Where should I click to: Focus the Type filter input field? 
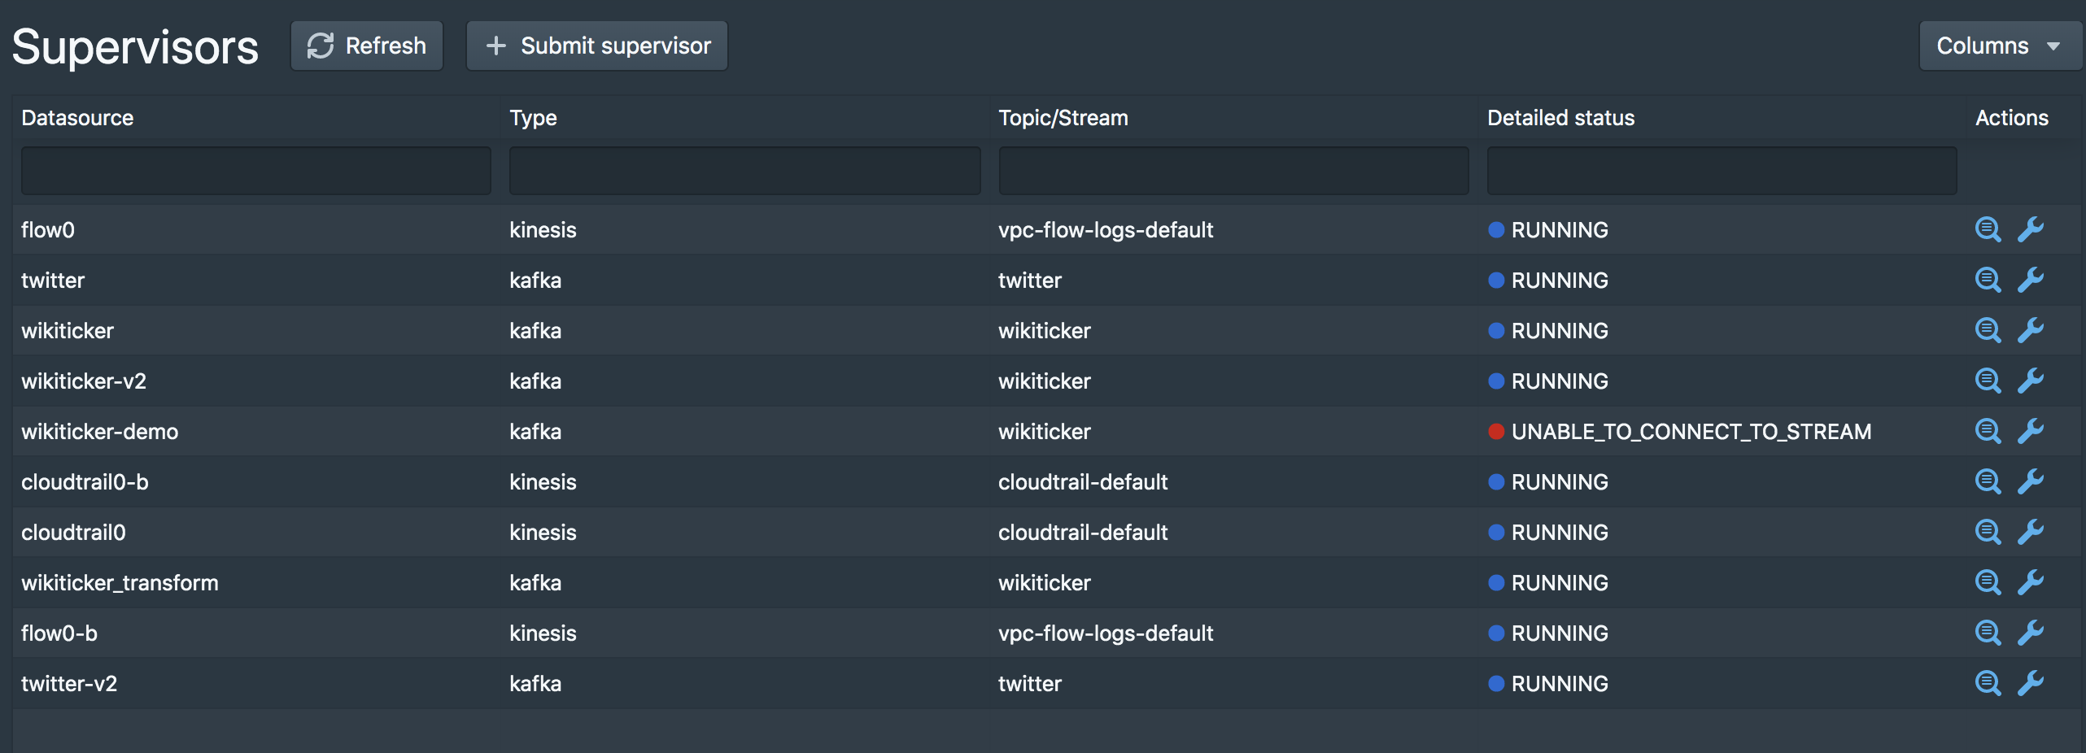[x=744, y=171]
